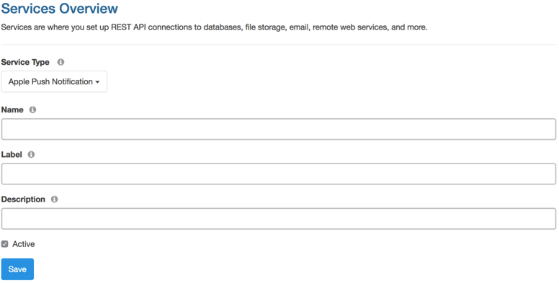
Task: Click the caret arrow in Service Type selector
Action: point(97,82)
